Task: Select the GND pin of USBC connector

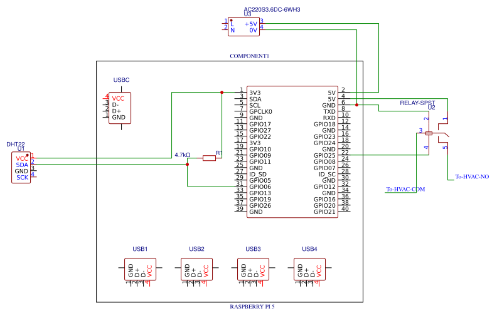Action: pos(119,117)
